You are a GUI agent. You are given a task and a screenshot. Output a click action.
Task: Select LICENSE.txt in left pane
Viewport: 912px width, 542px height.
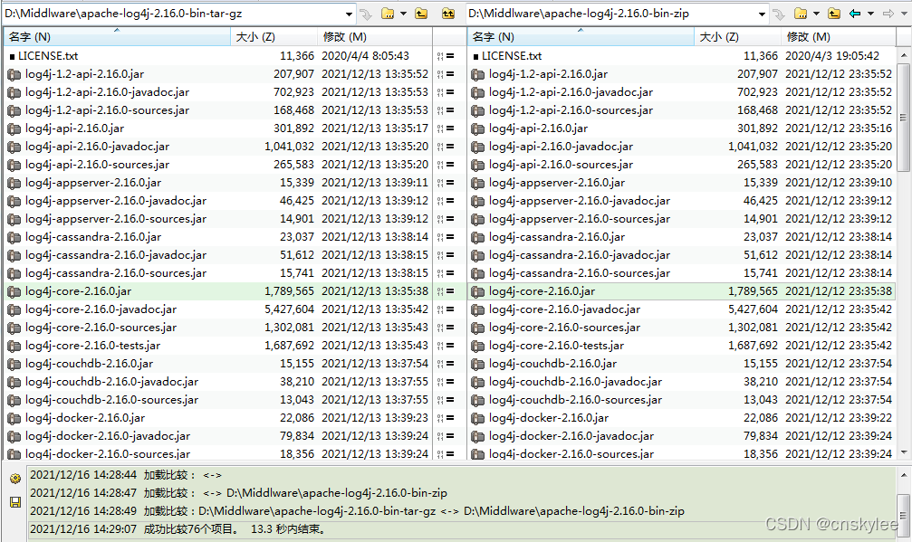tap(48, 56)
